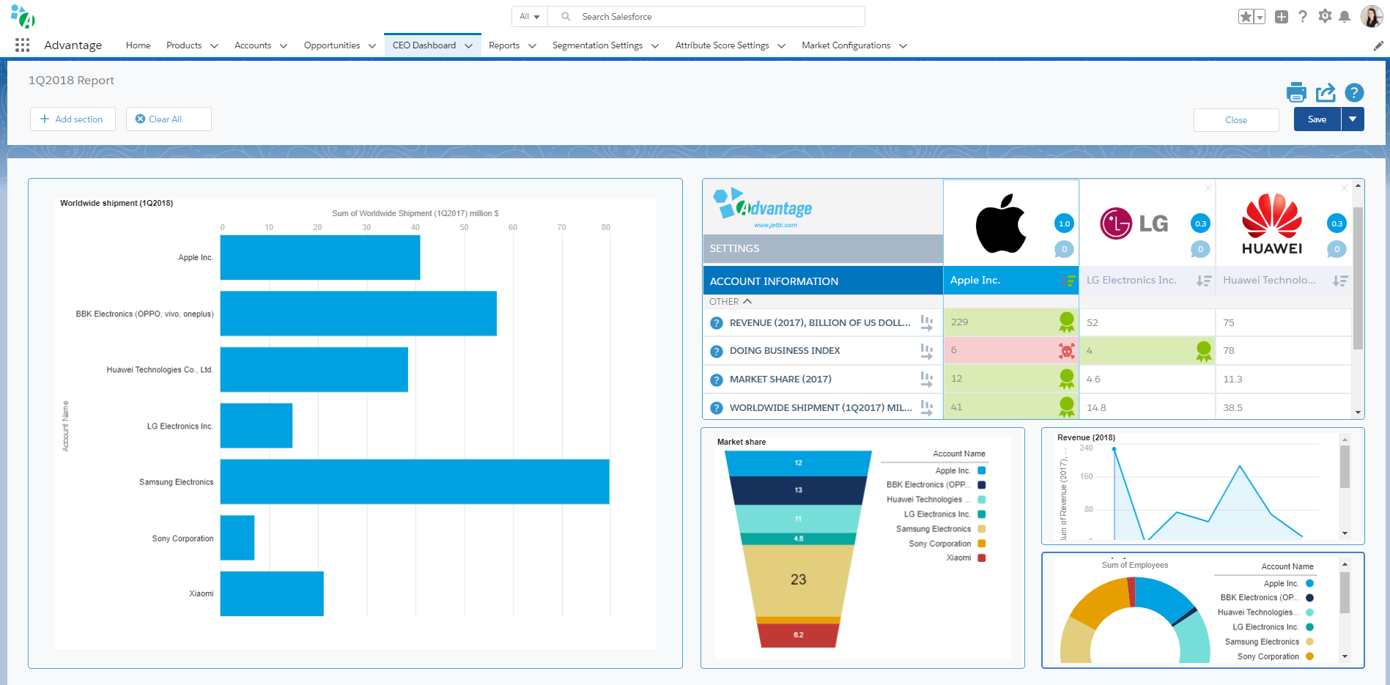Click the sort icon beside LG Electronics Inc.
1390x685 pixels.
click(x=1204, y=281)
